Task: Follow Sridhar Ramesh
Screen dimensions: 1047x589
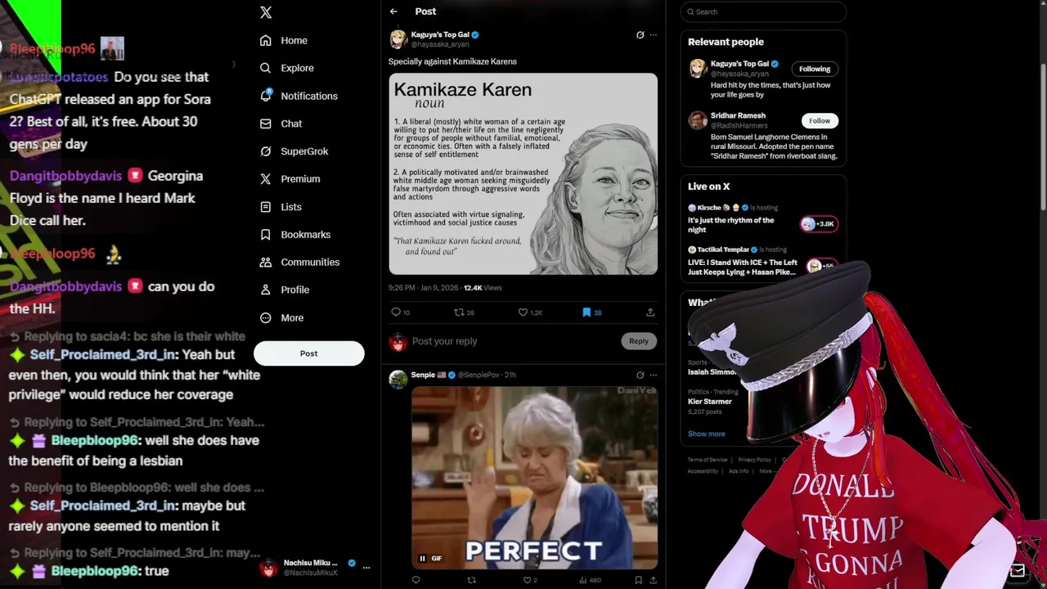Action: [x=819, y=121]
